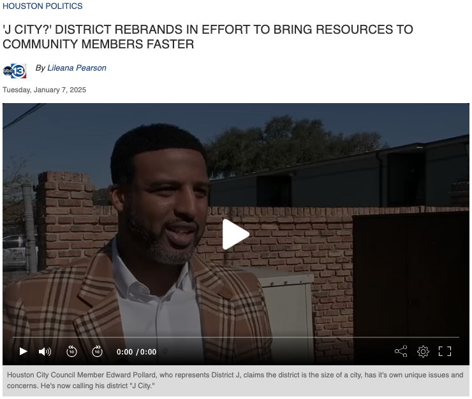Rewind the video 10 seconds

click(71, 351)
